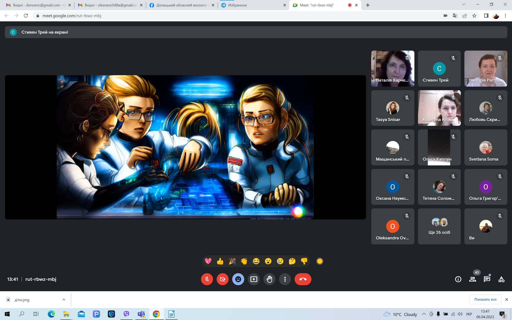Toggle the browser side panel
This screenshot has width=512, height=320.
click(x=486, y=15)
